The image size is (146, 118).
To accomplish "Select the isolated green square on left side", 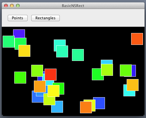I will coord(20,78).
